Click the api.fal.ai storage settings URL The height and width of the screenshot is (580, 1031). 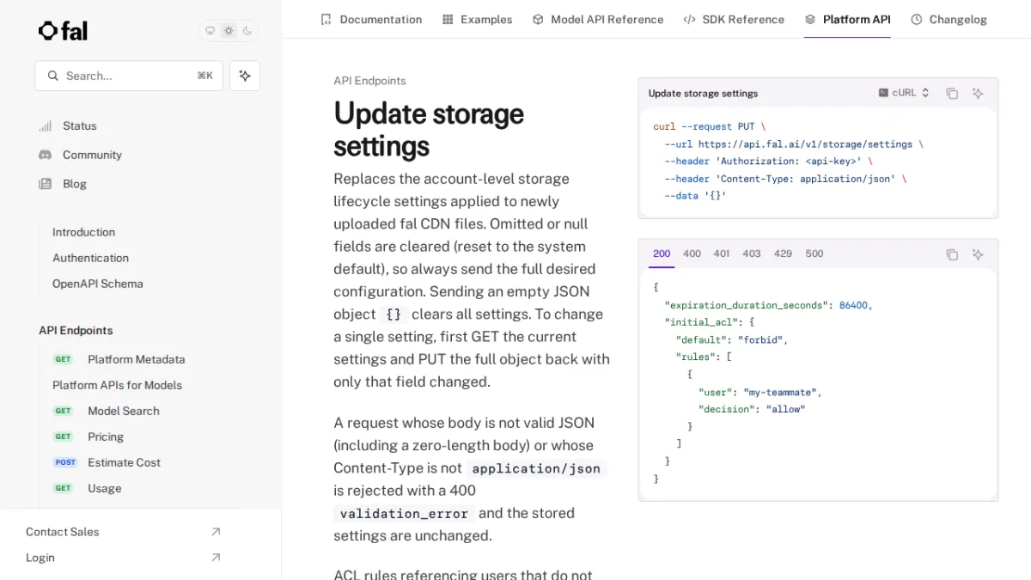tap(805, 144)
